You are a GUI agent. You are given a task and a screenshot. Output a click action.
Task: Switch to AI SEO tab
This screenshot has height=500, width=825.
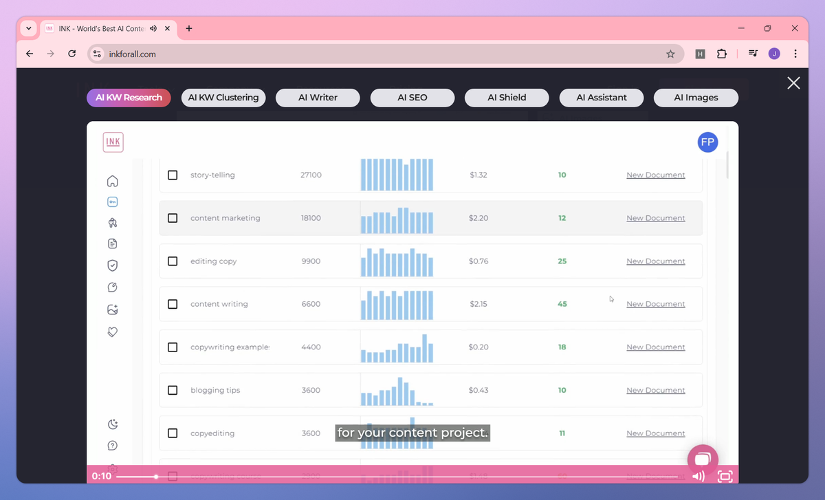(x=412, y=98)
